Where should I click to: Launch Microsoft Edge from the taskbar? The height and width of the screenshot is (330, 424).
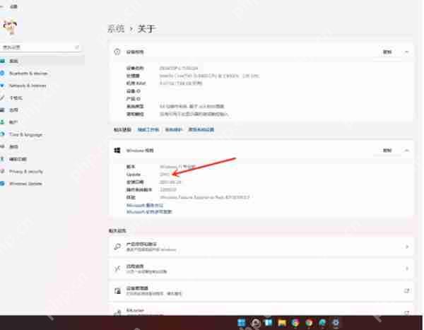coord(322,322)
